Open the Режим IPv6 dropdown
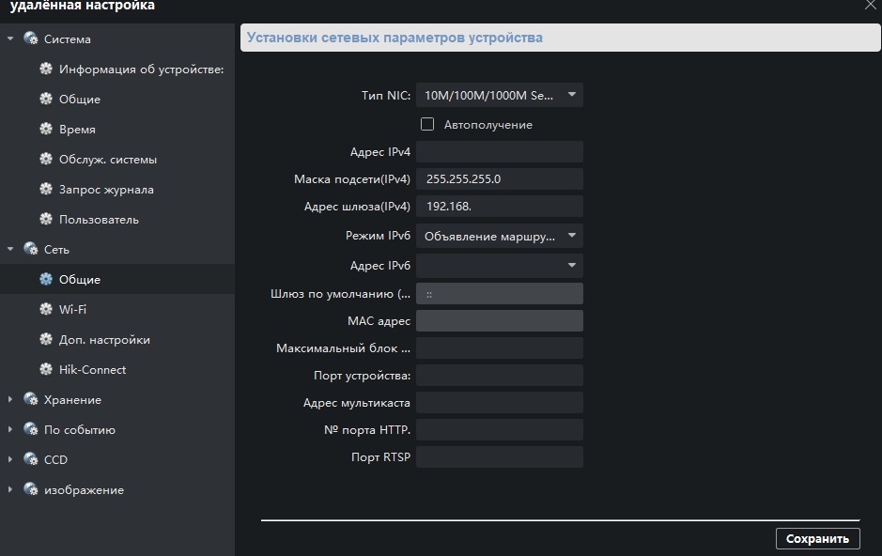882x556 pixels. tap(571, 236)
